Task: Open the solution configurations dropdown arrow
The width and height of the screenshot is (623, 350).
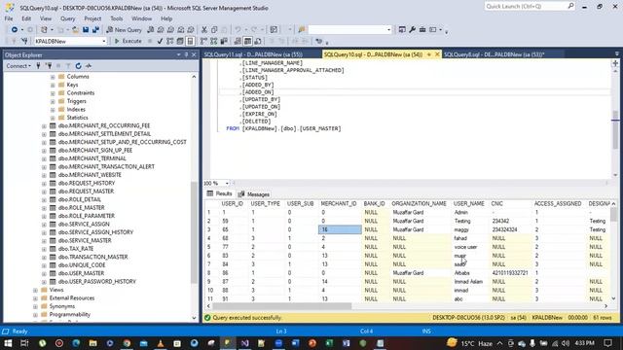Action: [389, 30]
